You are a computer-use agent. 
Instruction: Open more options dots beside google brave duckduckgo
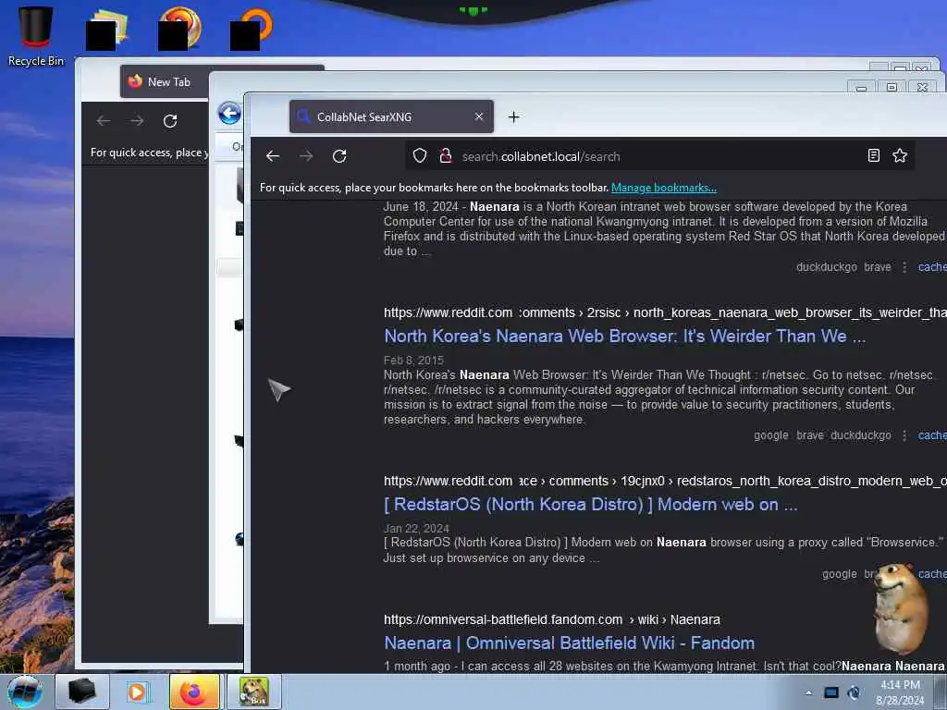point(904,435)
